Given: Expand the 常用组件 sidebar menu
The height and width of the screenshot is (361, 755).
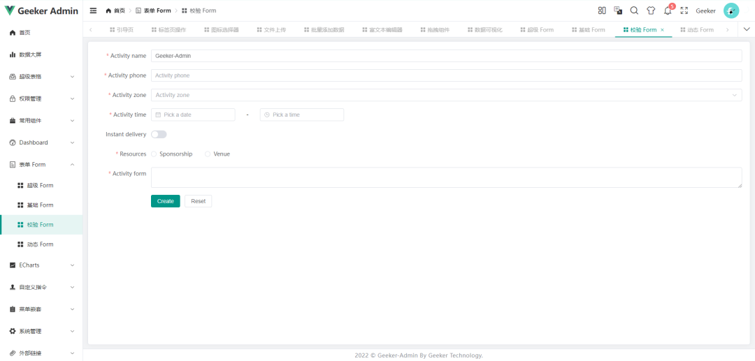Looking at the screenshot, I should [72, 121].
